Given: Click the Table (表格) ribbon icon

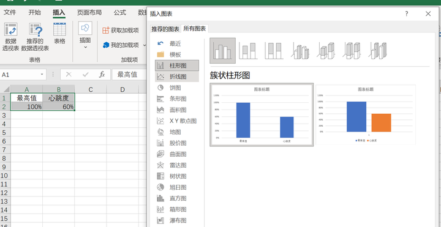Looking at the screenshot, I should [x=59, y=34].
